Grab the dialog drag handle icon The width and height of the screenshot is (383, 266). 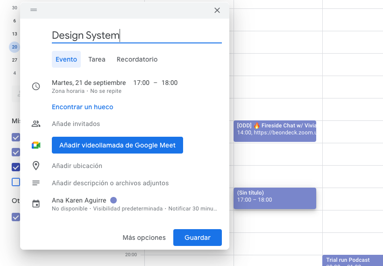[x=34, y=10]
